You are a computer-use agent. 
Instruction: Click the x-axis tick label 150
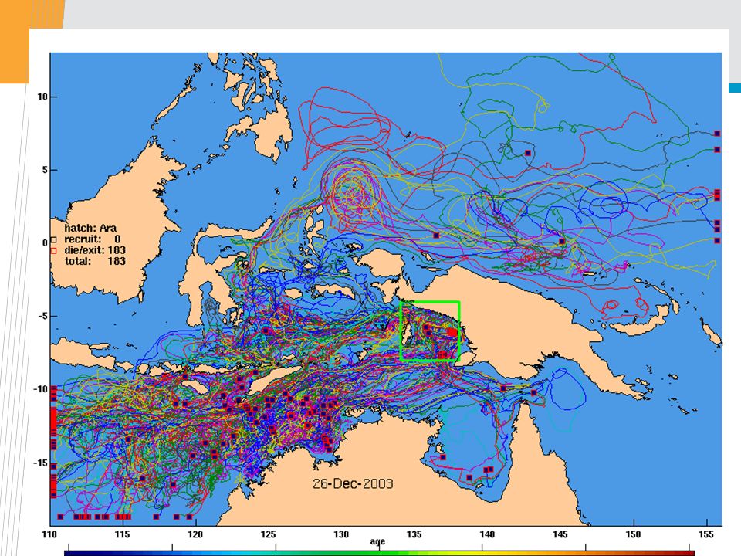click(x=633, y=534)
